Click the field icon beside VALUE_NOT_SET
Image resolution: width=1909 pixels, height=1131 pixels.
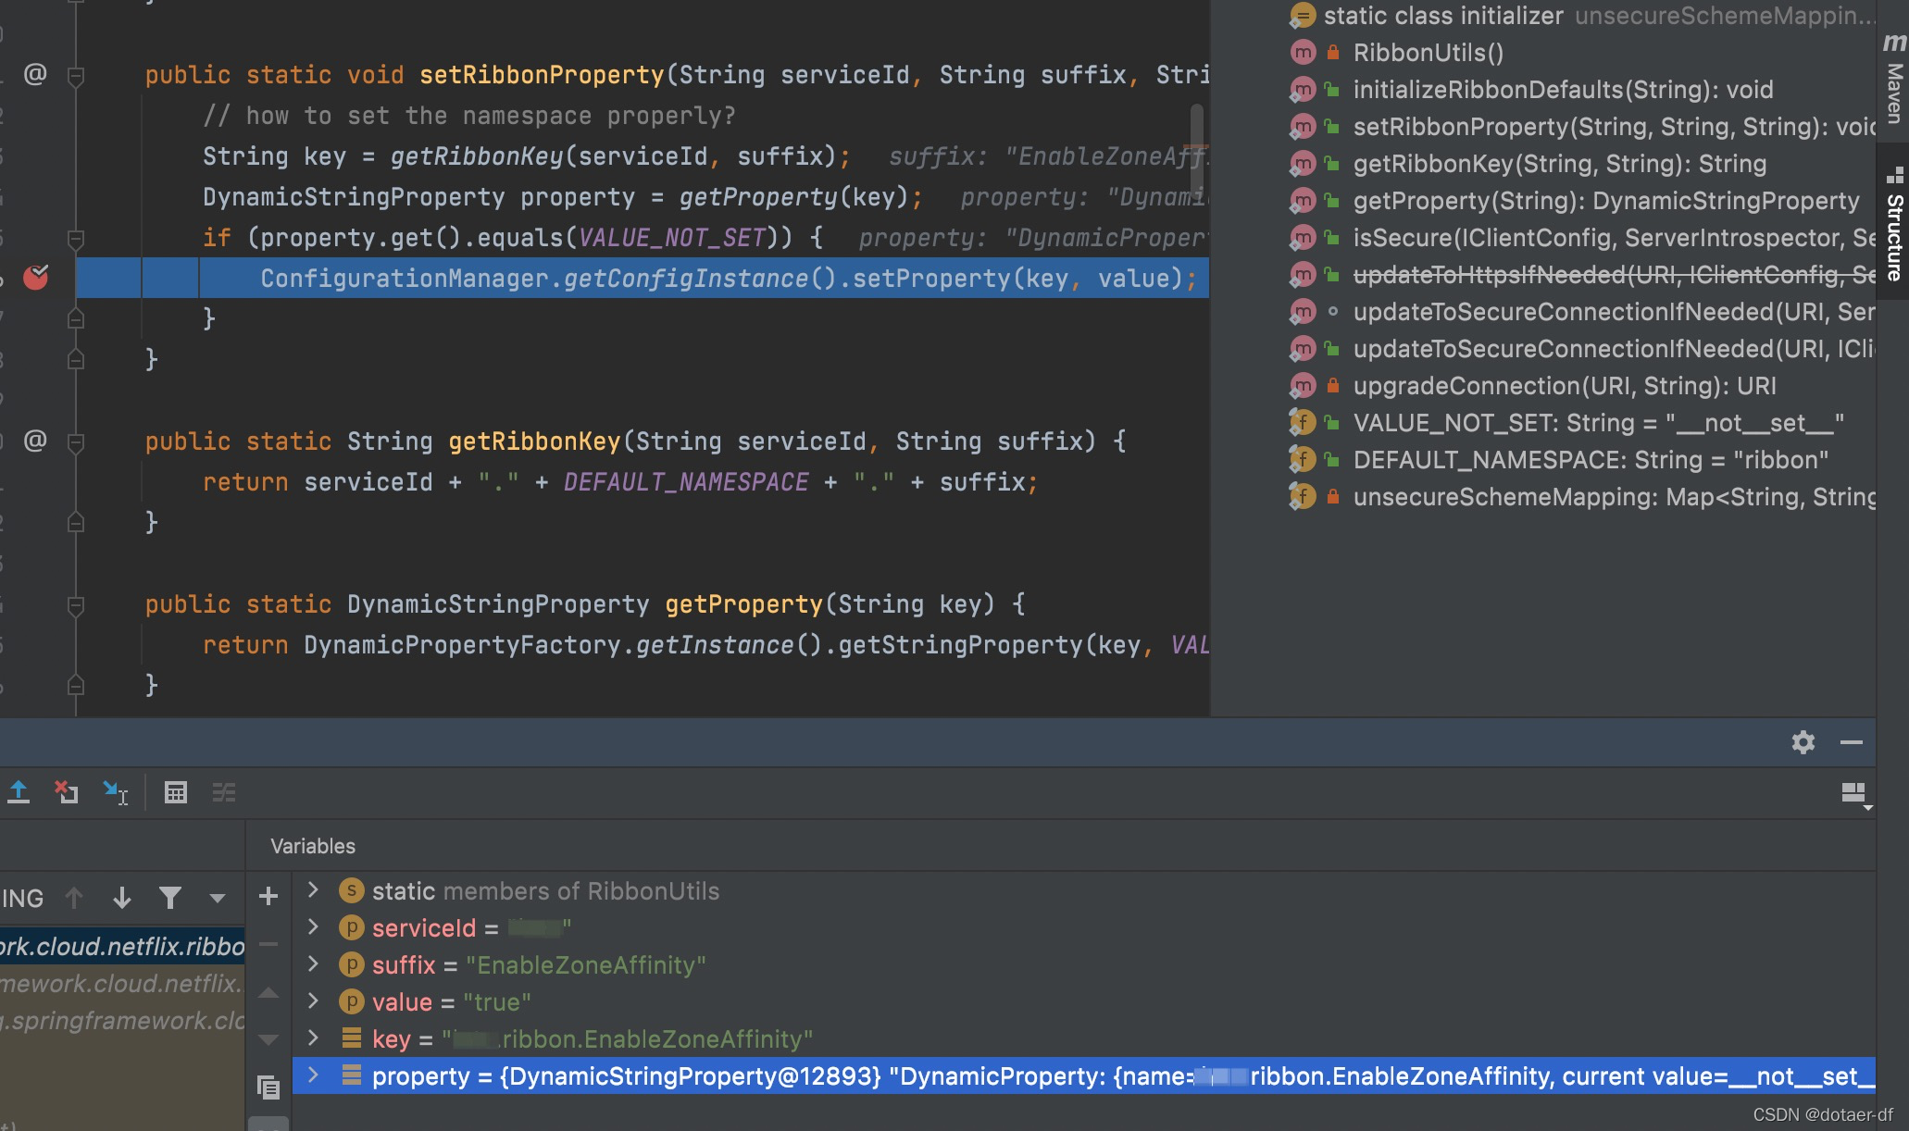(1302, 423)
